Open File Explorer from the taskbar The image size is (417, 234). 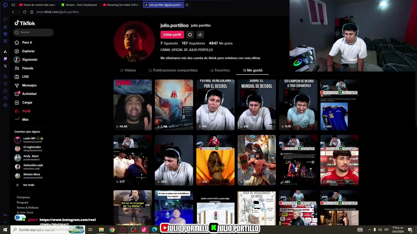[101, 230]
